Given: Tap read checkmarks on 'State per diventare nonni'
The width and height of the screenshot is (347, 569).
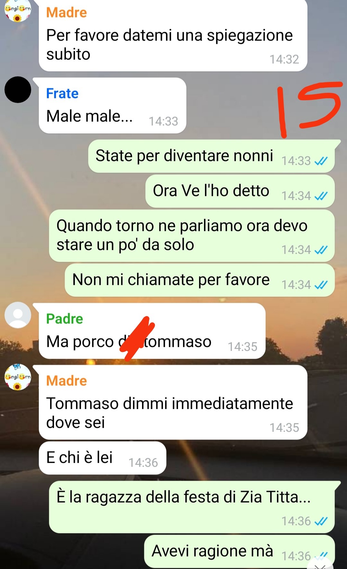Looking at the screenshot, I should tap(321, 161).
